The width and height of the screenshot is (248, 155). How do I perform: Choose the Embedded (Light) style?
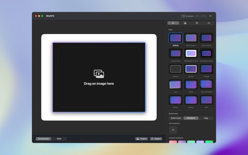191,53
